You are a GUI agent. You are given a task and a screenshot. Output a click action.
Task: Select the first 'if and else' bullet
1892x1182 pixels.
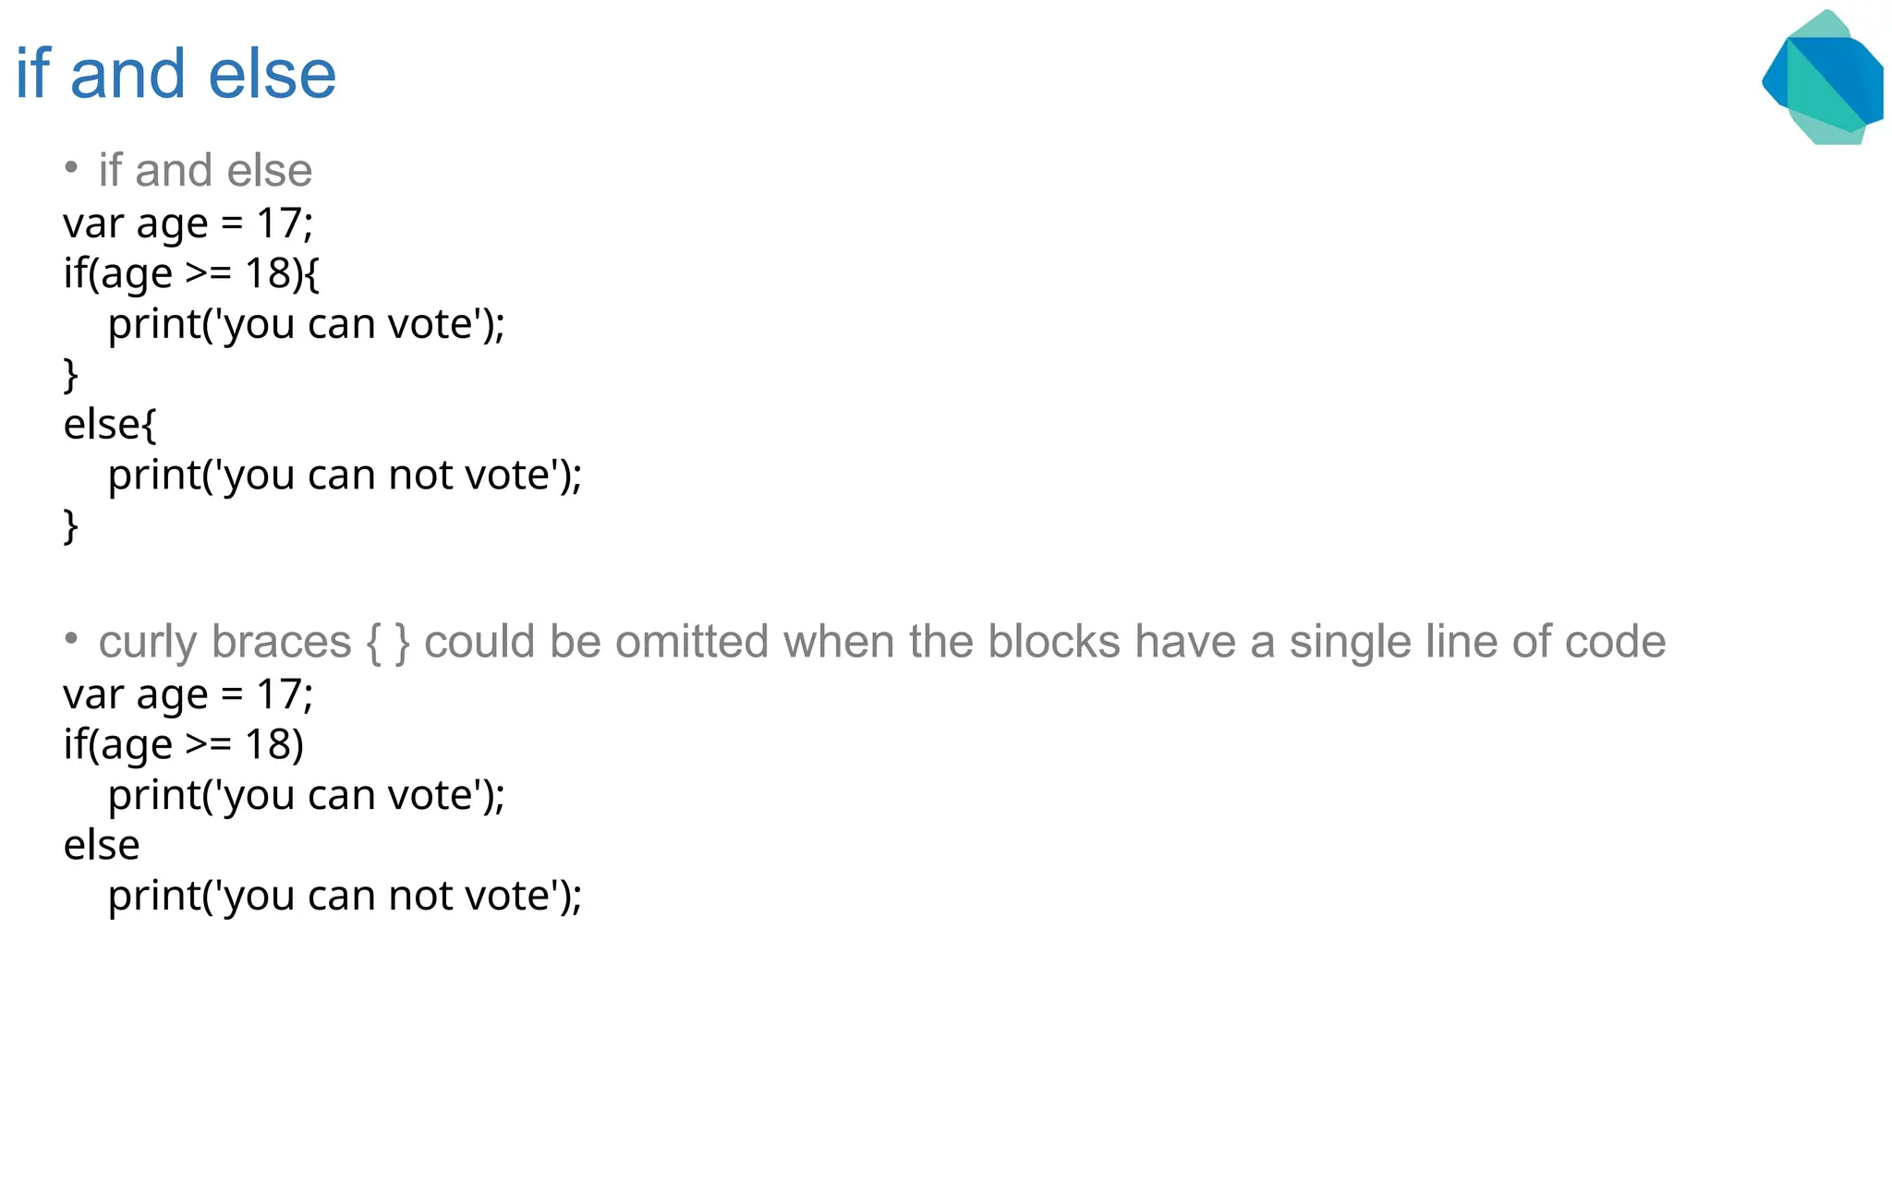pos(205,171)
